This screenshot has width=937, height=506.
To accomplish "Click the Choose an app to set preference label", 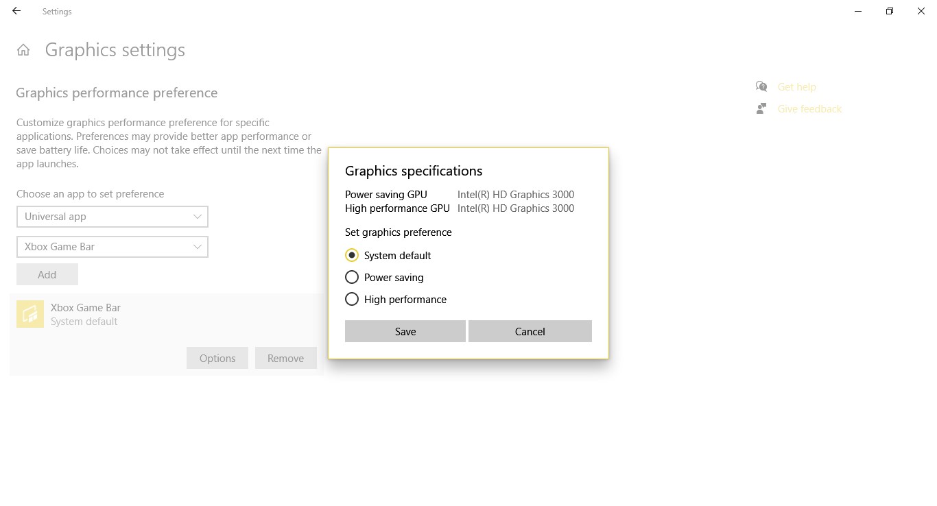I will (91, 194).
